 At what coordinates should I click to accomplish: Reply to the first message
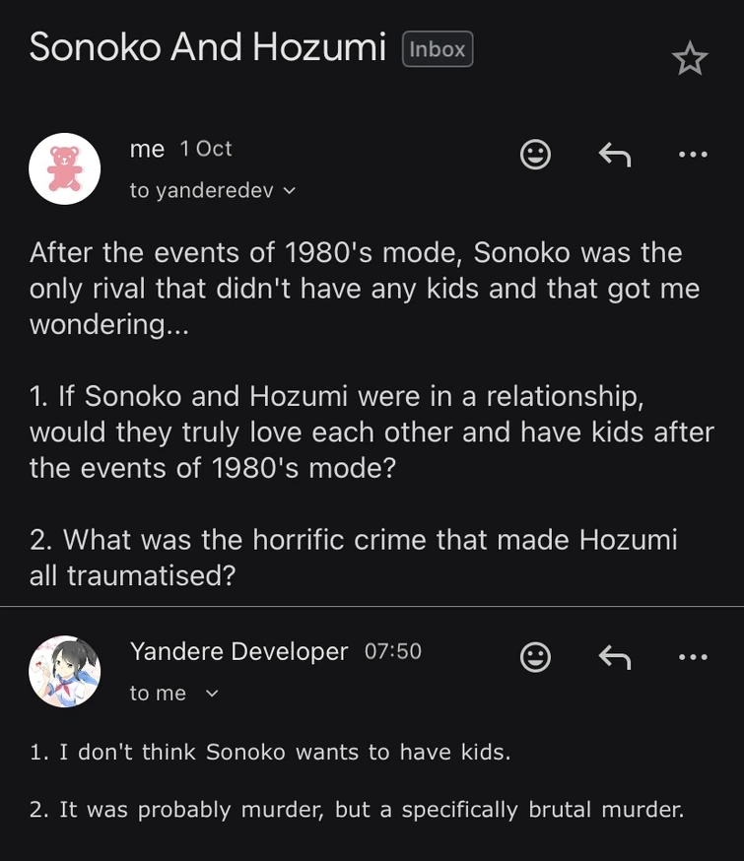click(x=615, y=154)
